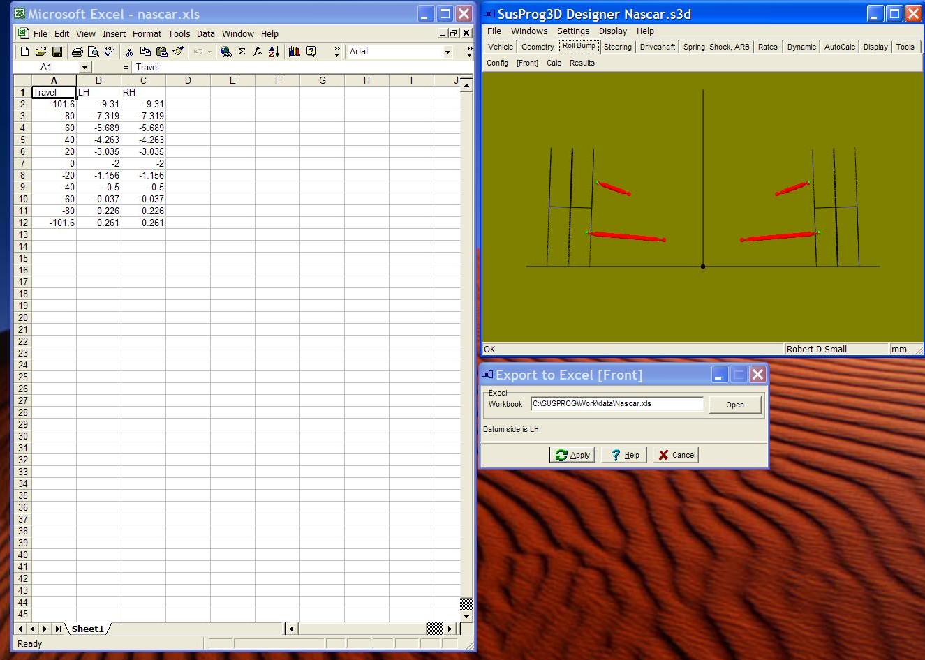925x660 pixels.
Task: Cancel the Export to Excel dialog
Action: 676,455
